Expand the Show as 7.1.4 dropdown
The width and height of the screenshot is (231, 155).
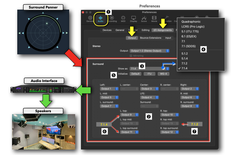click(150, 69)
